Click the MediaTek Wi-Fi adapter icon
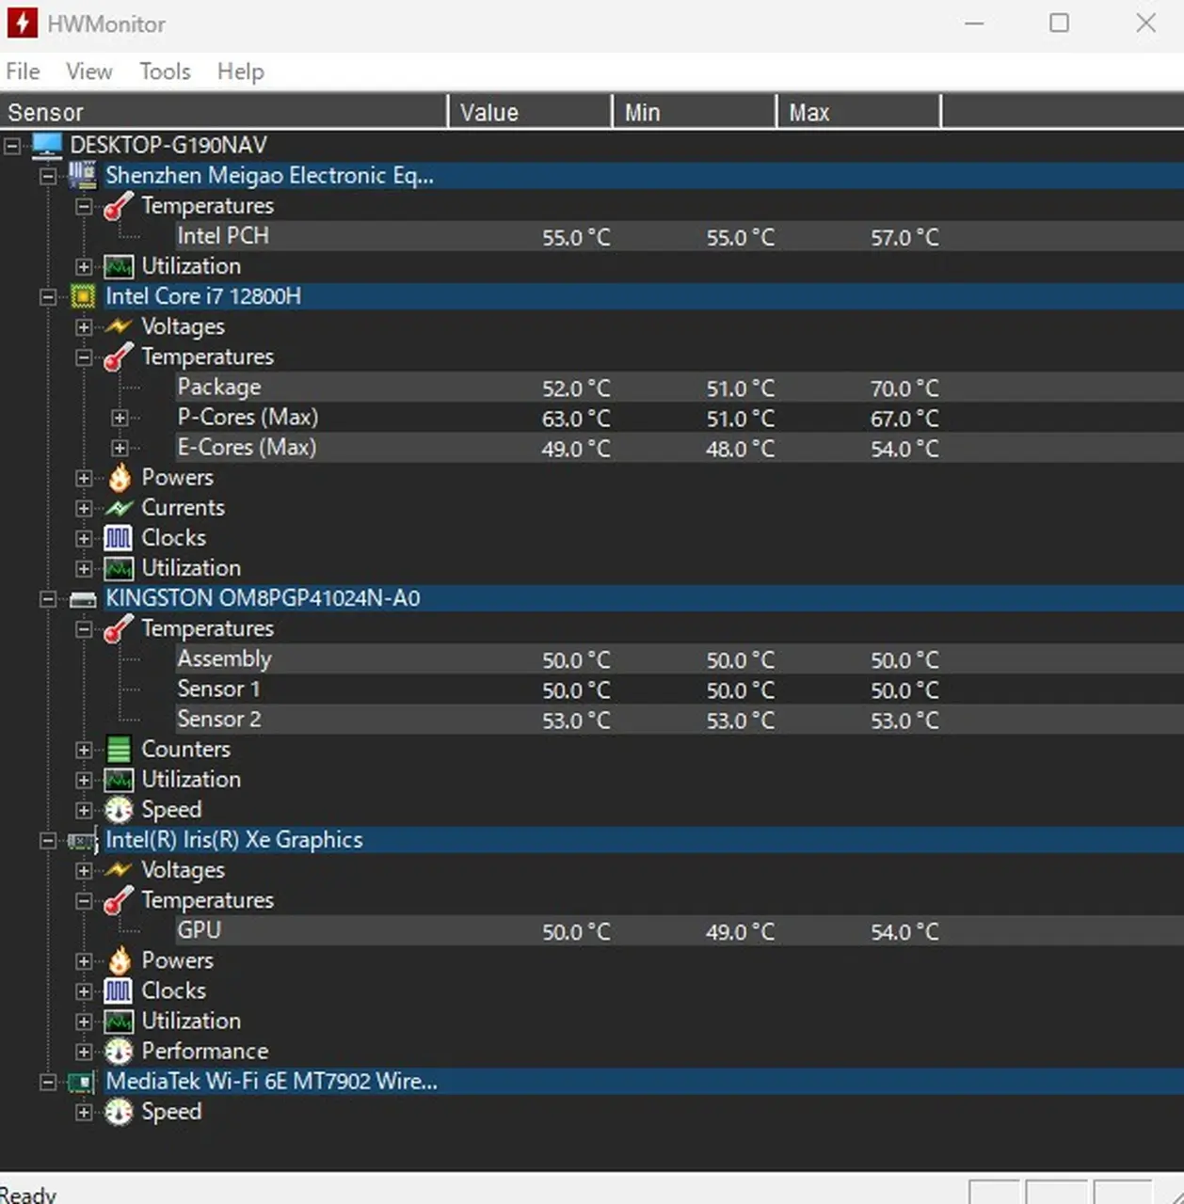The width and height of the screenshot is (1184, 1204). pos(82,1083)
